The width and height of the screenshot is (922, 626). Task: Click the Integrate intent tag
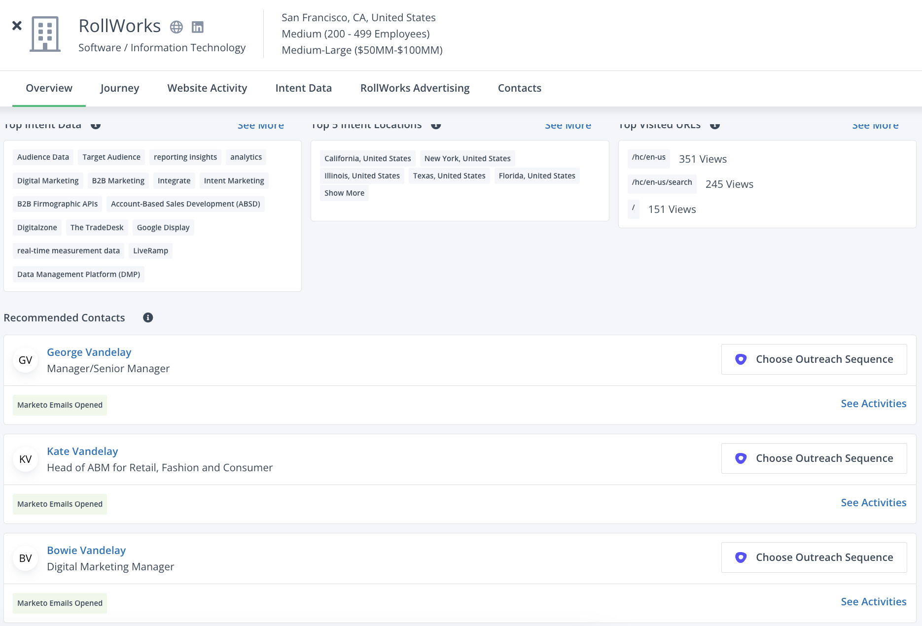coord(174,181)
